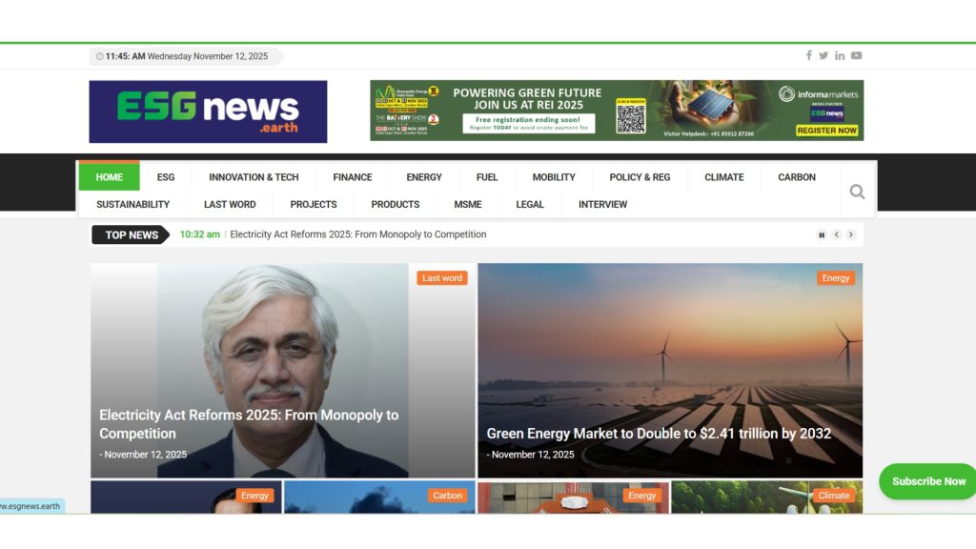The height and width of the screenshot is (549, 976).
Task: Switch to the ENERGY menu tab
Action: (423, 176)
